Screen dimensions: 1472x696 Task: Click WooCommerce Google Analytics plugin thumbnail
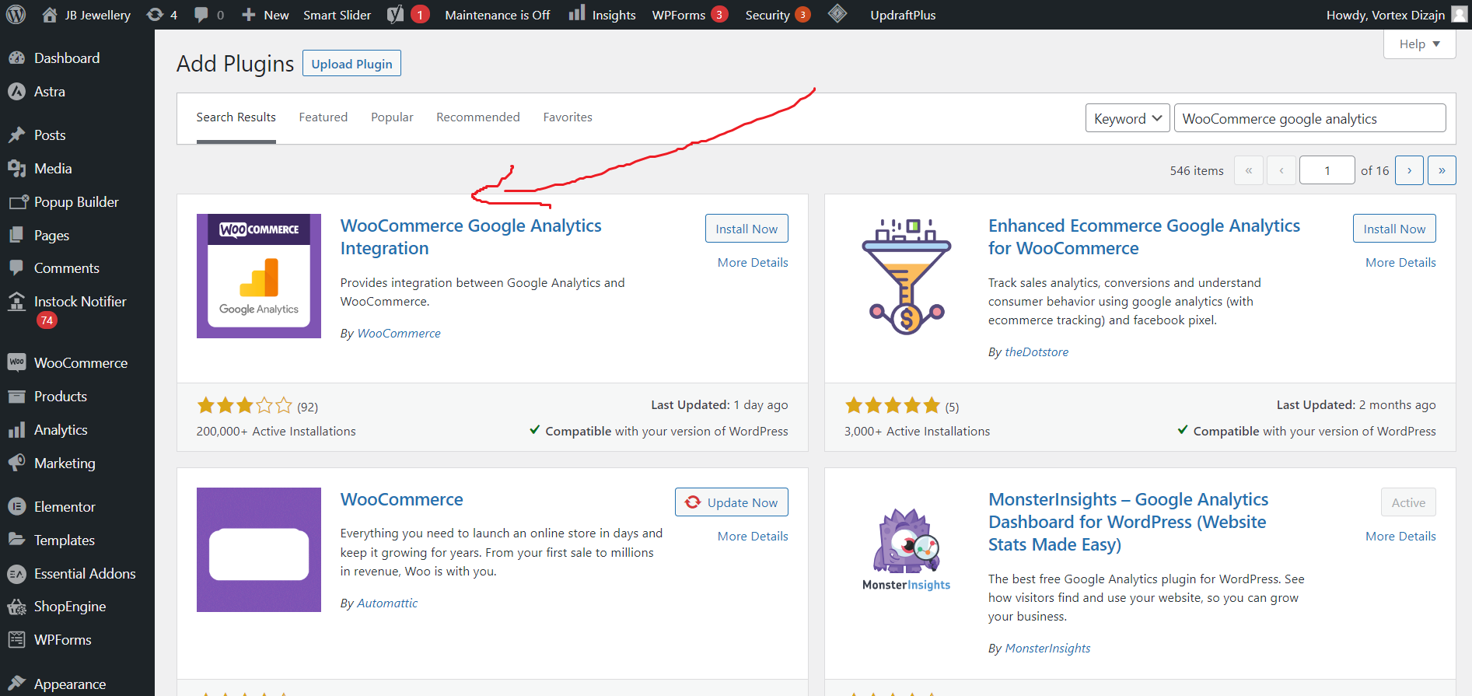259,276
